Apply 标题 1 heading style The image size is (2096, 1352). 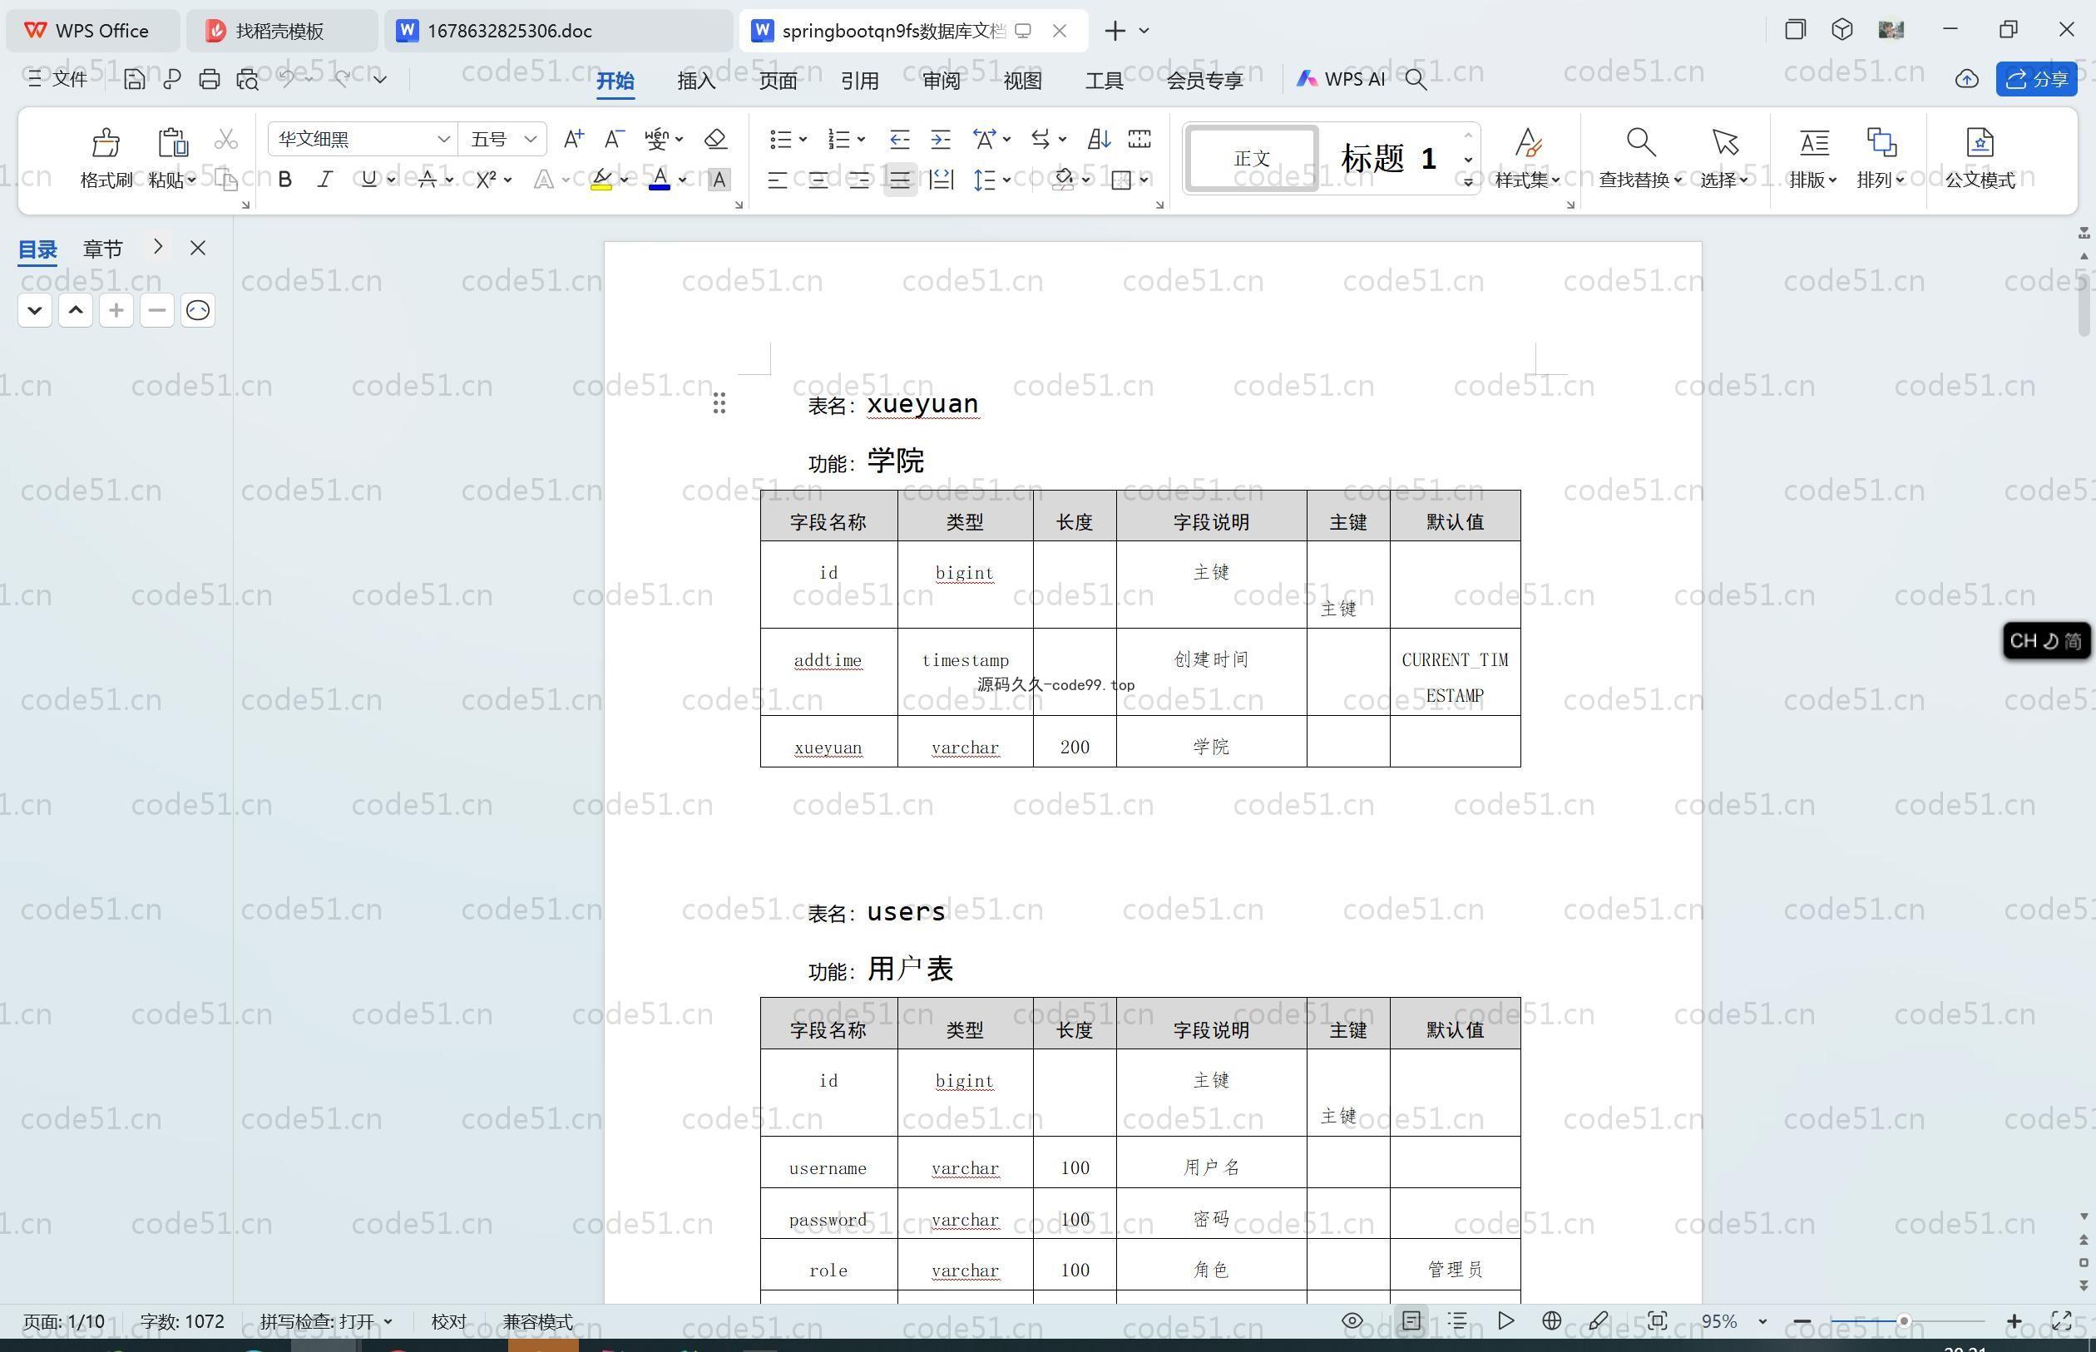pyautogui.click(x=1389, y=158)
